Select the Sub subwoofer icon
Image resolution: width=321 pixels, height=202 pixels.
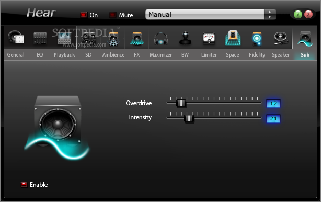coord(305,39)
